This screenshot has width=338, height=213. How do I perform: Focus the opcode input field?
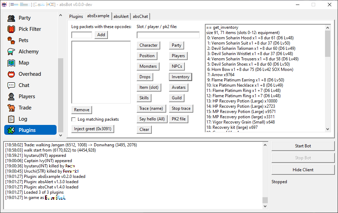(x=82, y=35)
